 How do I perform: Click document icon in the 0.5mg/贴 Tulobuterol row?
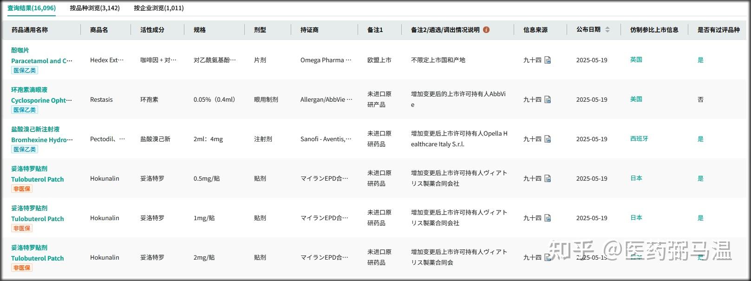548,179
